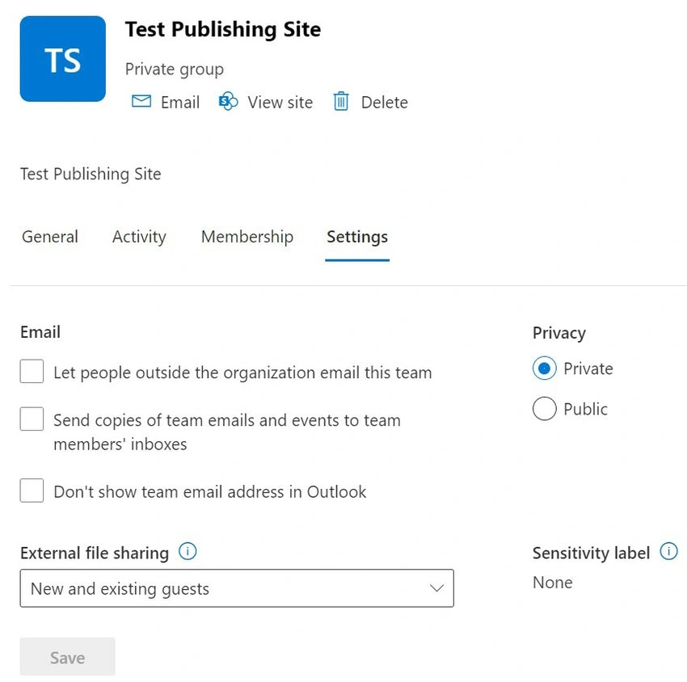Check send copies of team emails checkbox

tap(32, 419)
